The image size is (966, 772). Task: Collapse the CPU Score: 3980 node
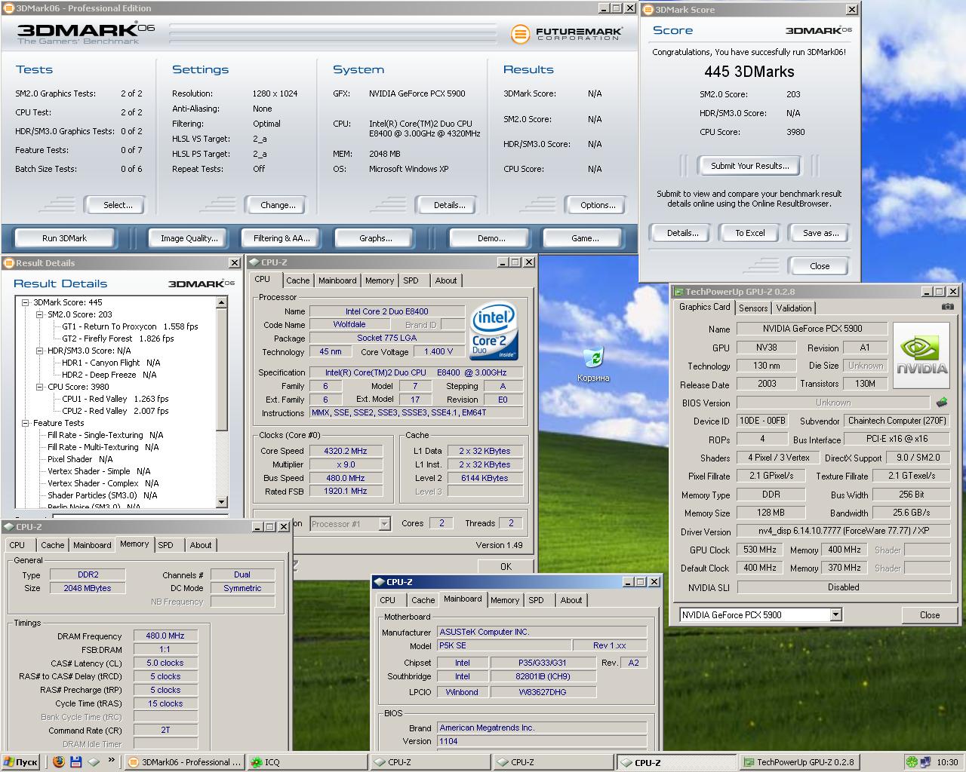pos(39,387)
